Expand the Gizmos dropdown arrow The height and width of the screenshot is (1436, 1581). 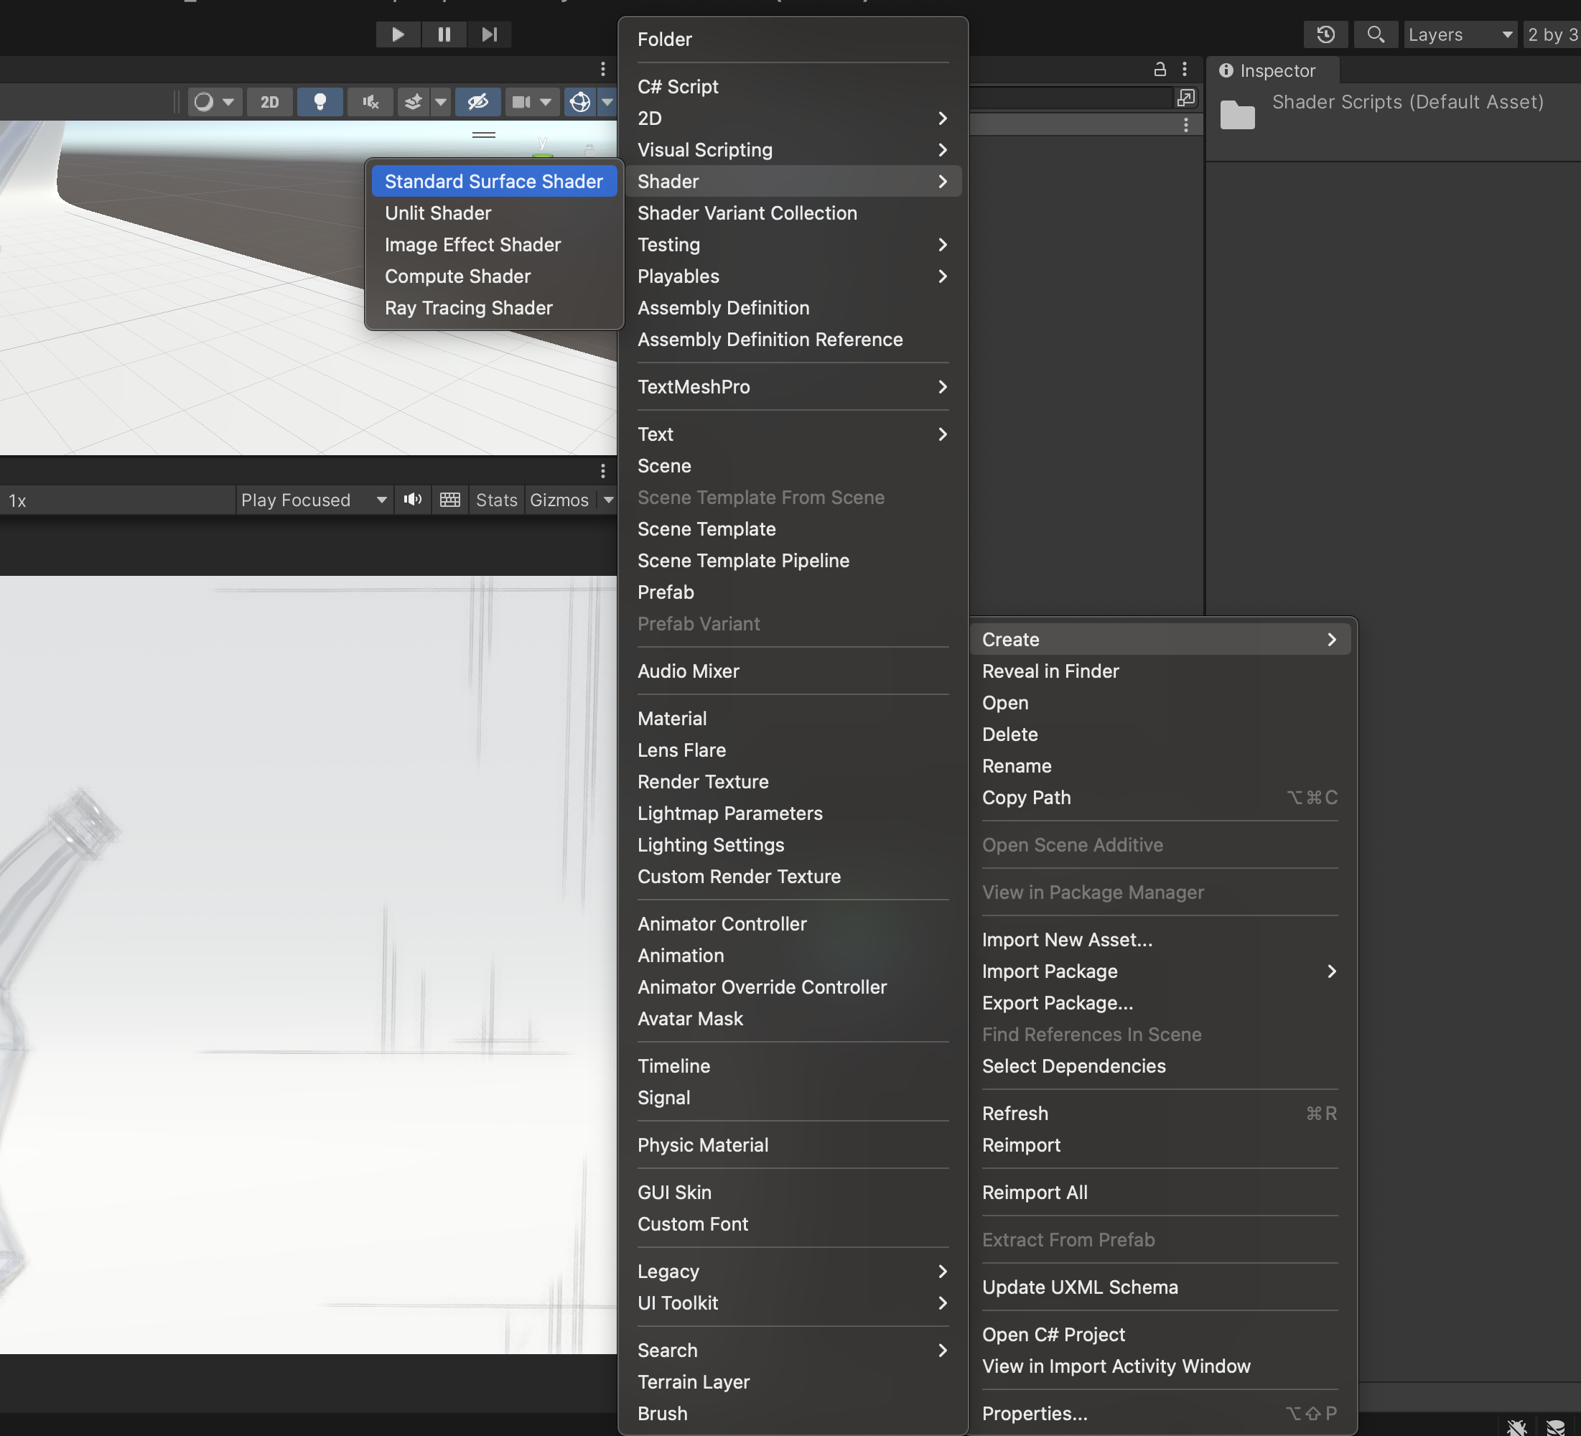(609, 500)
